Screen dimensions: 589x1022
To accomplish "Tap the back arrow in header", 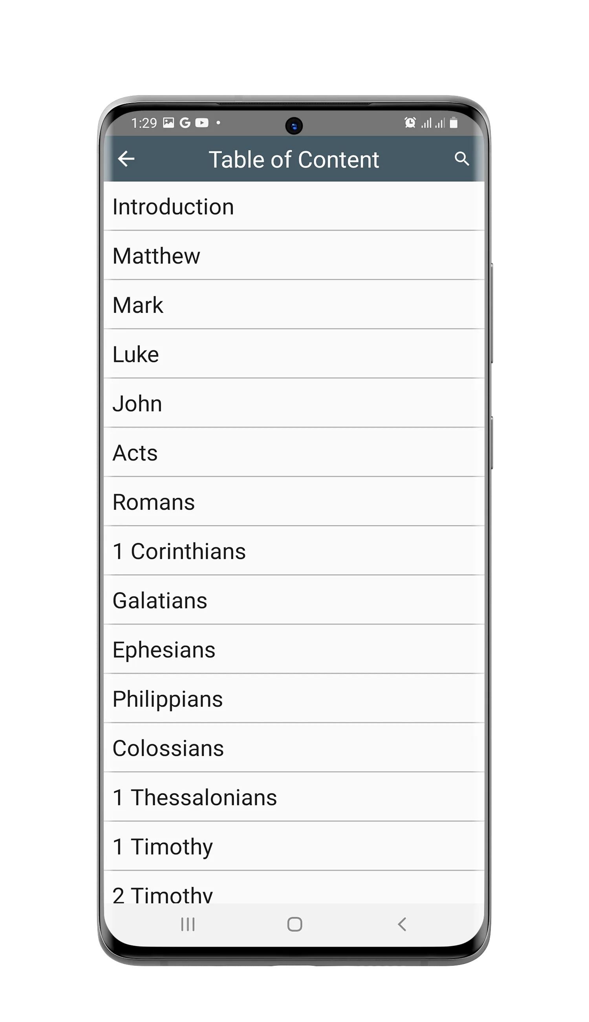I will [126, 159].
